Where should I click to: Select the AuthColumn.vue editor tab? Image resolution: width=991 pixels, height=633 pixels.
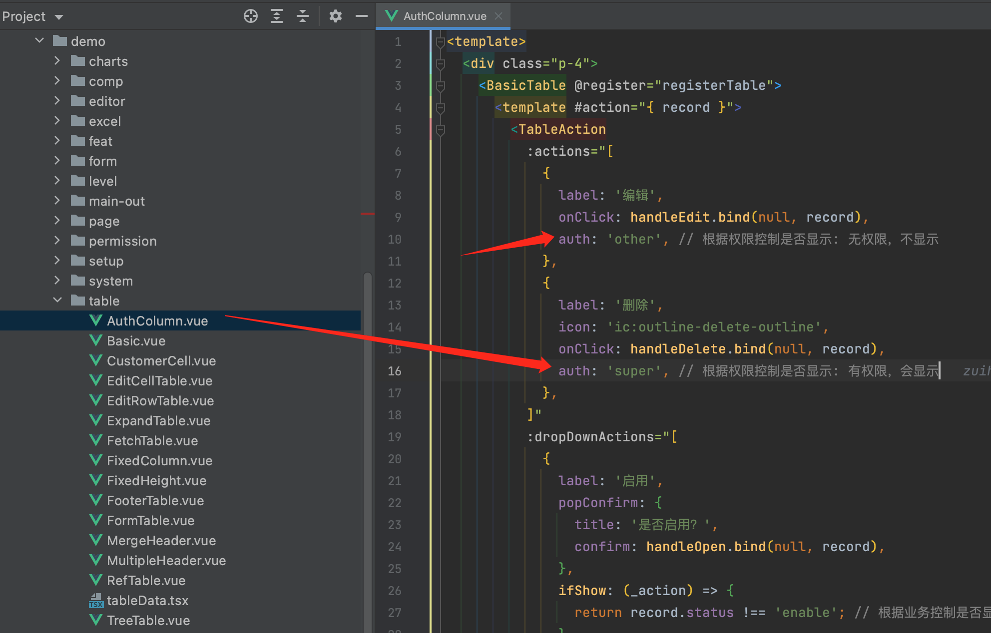445,15
